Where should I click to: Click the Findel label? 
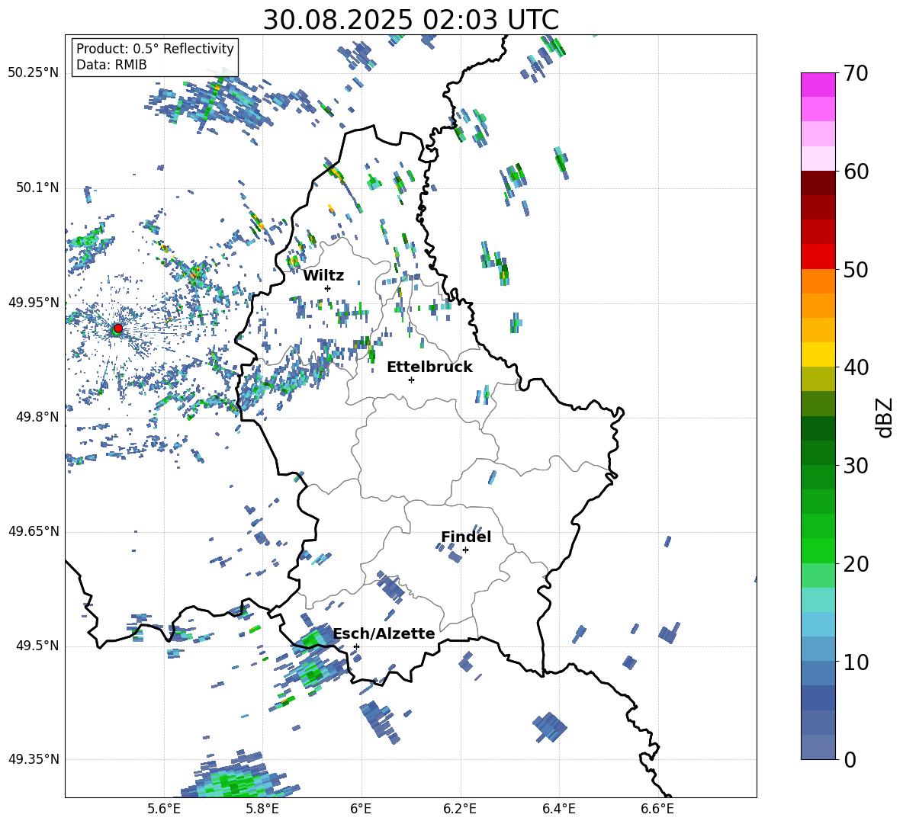click(466, 537)
